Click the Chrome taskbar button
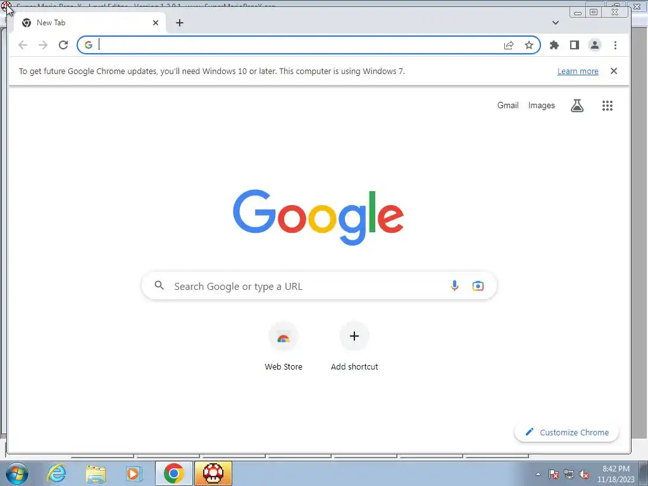 pos(173,473)
